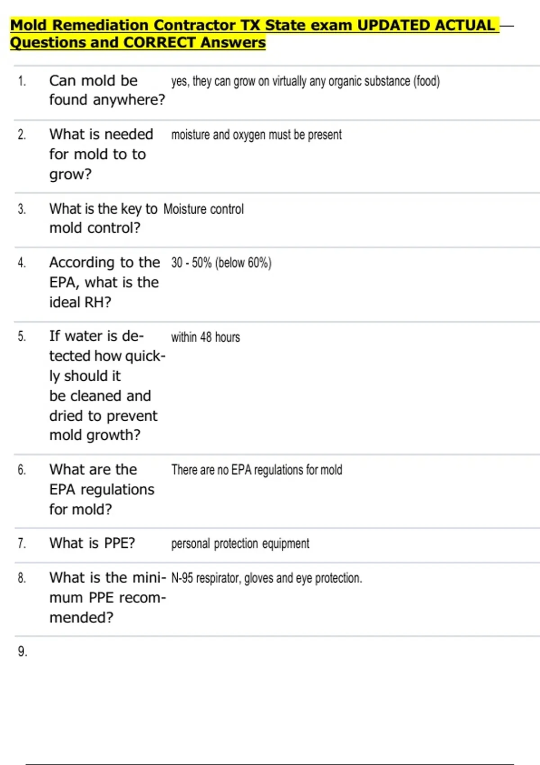Click the answer about organic substance (food)
Screen dimensions: 540x765
pos(305,81)
